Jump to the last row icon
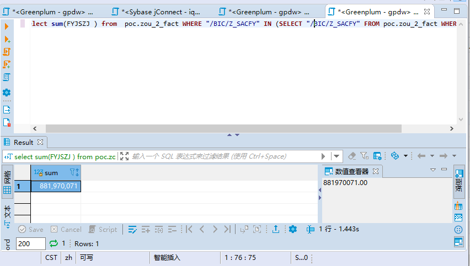 (227, 230)
